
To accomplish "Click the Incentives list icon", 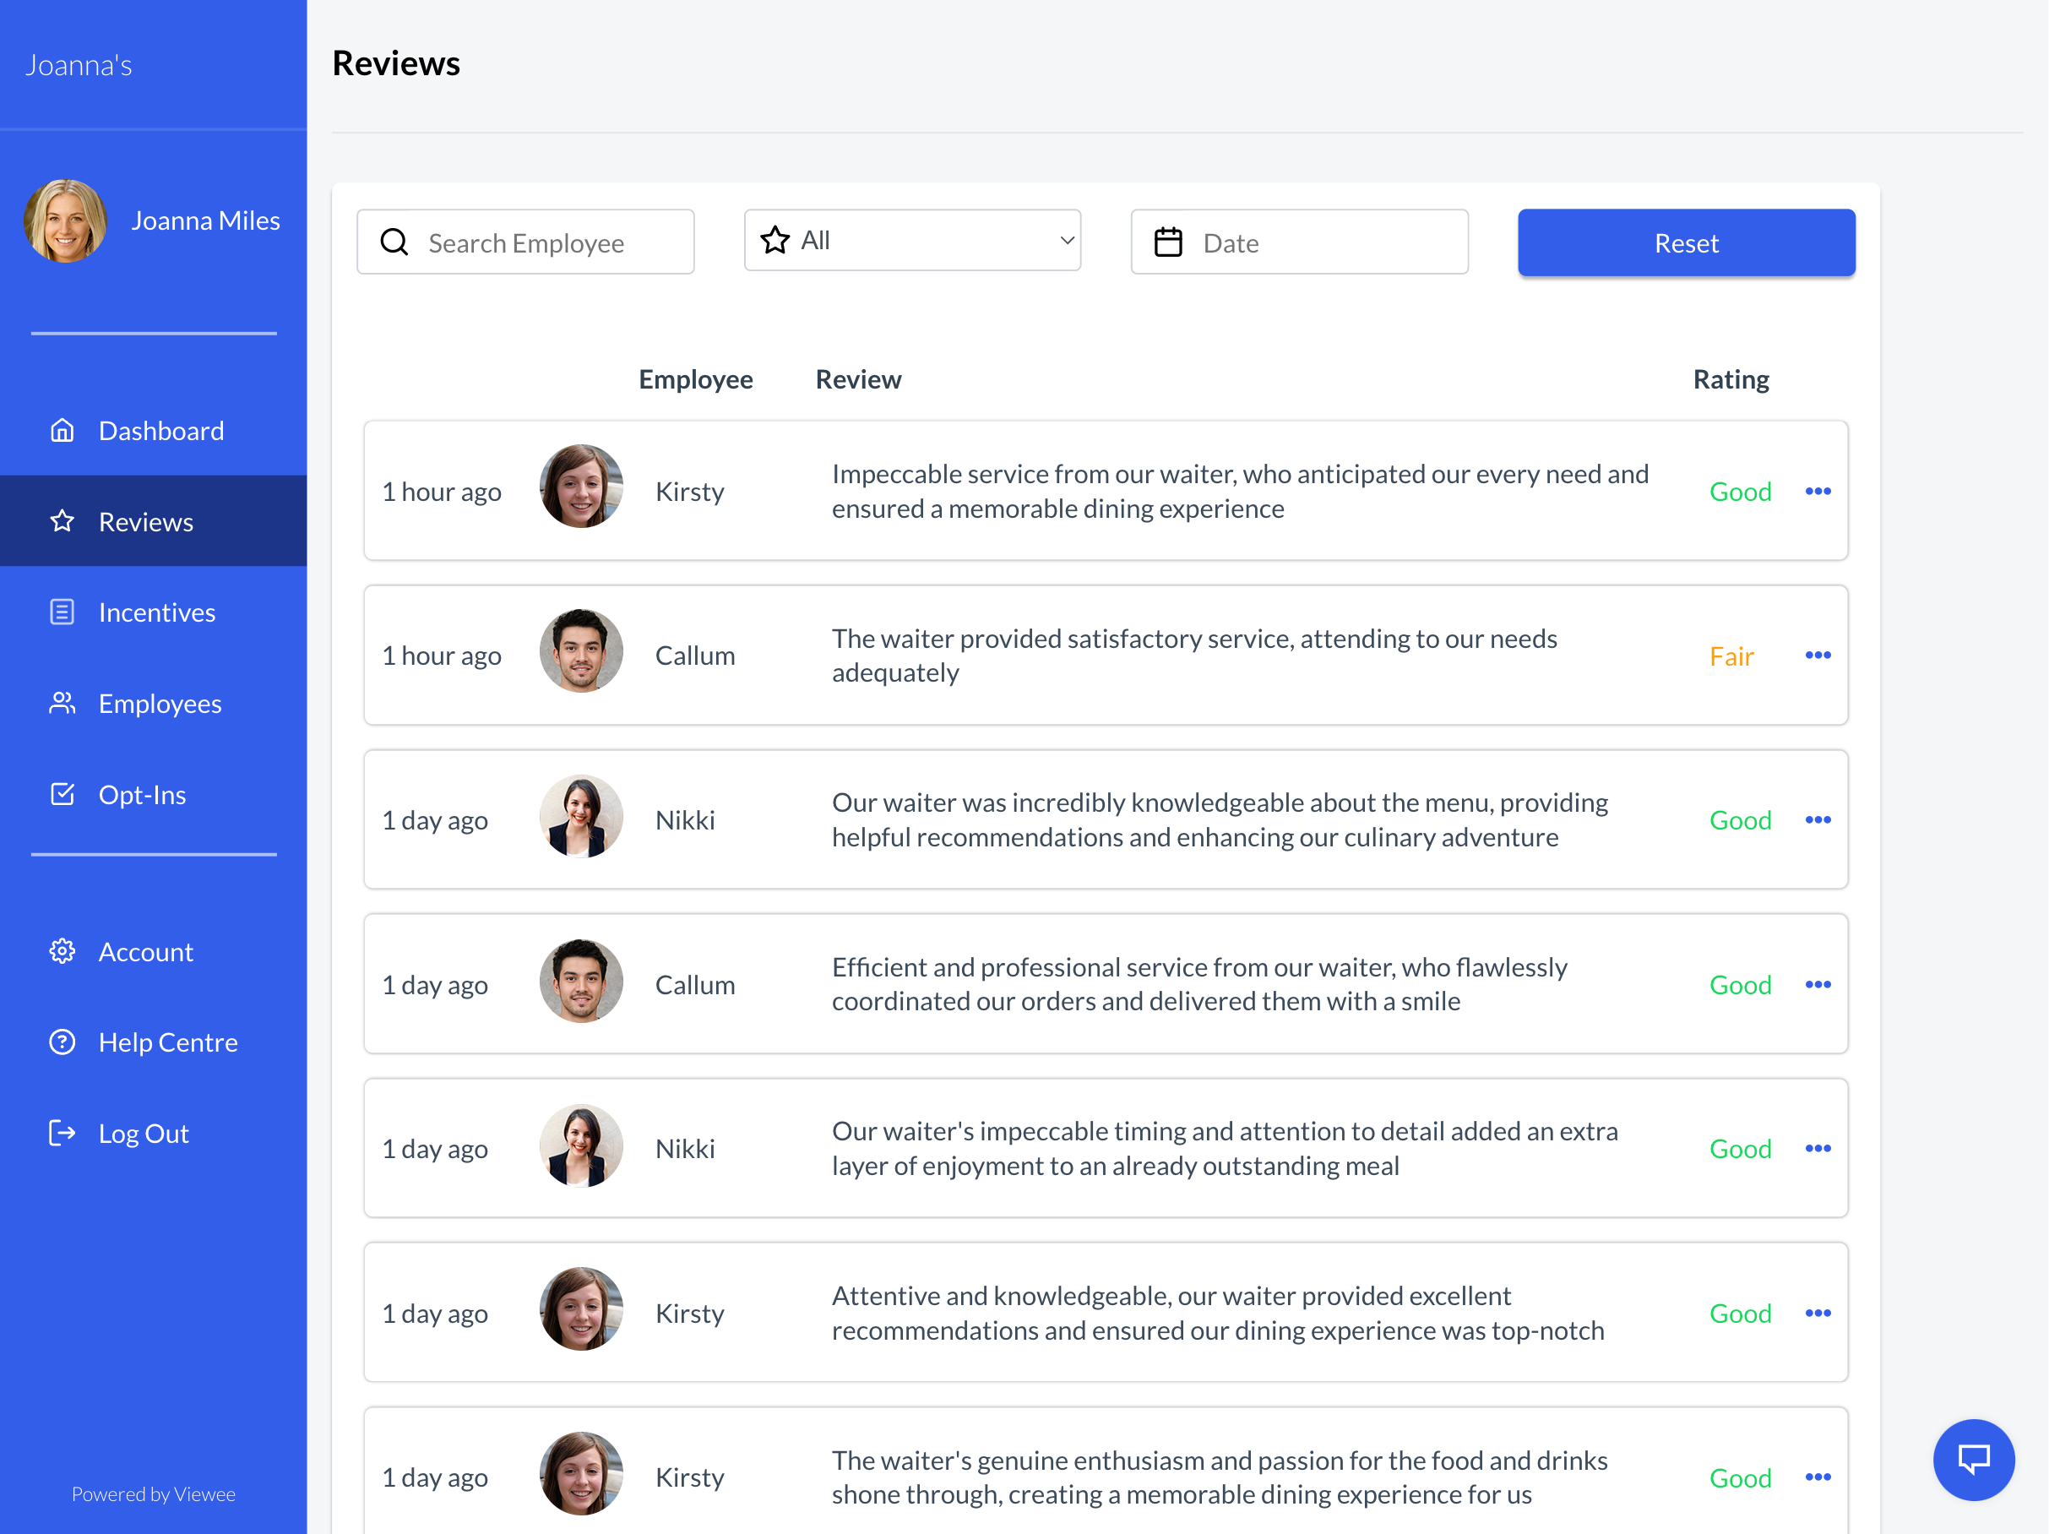I will tap(62, 612).
